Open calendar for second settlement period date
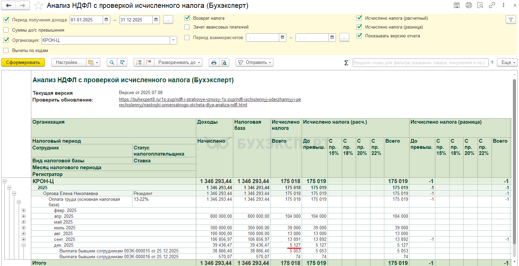 point(332,37)
